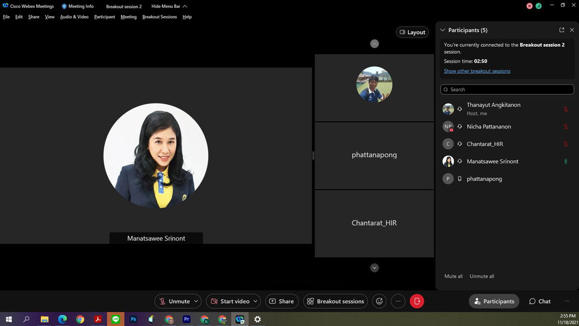Toggle Manatsawee Srinont's green microphone
This screenshot has width=579, height=326.
tap(565, 161)
